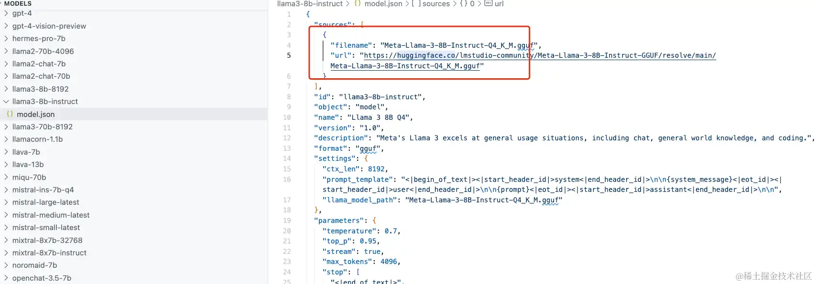This screenshot has width=815, height=284.
Task: Click the "description" key on line 12
Action: pos(341,138)
